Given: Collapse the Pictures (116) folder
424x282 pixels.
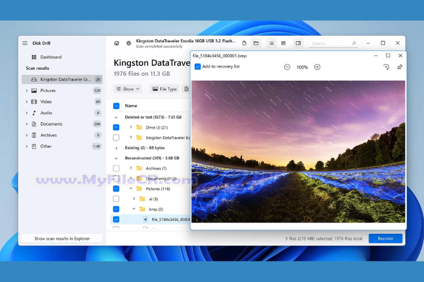Looking at the screenshot, I should [131, 189].
